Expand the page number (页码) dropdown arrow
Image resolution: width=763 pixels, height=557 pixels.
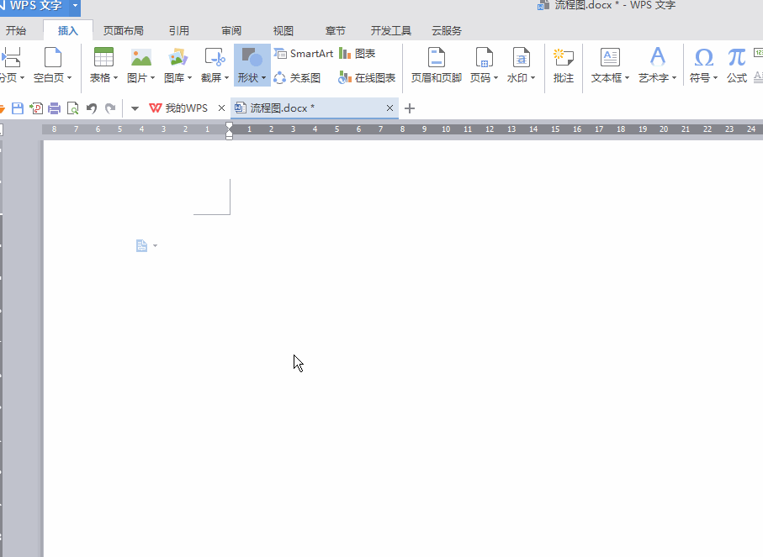[495, 78]
